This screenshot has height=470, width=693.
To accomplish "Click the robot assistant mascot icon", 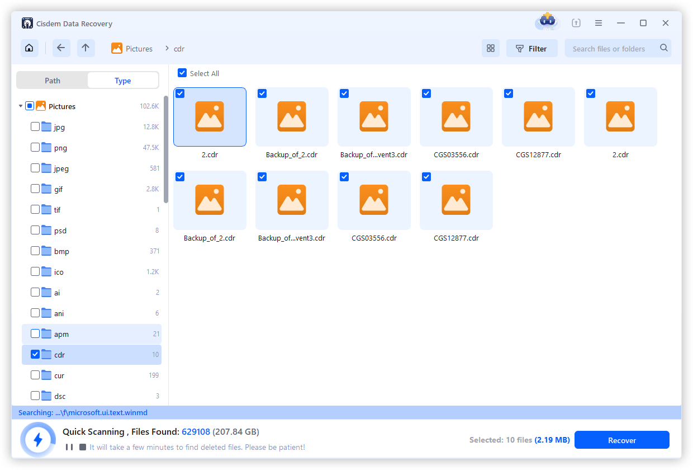I will pyautogui.click(x=547, y=21).
